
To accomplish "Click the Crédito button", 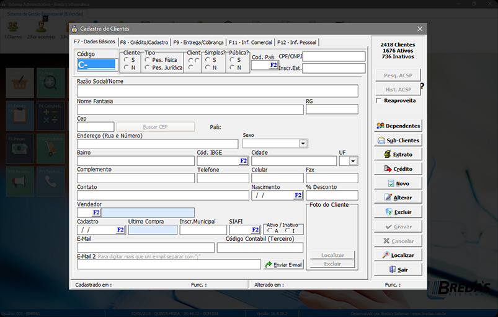I will coord(398,169).
